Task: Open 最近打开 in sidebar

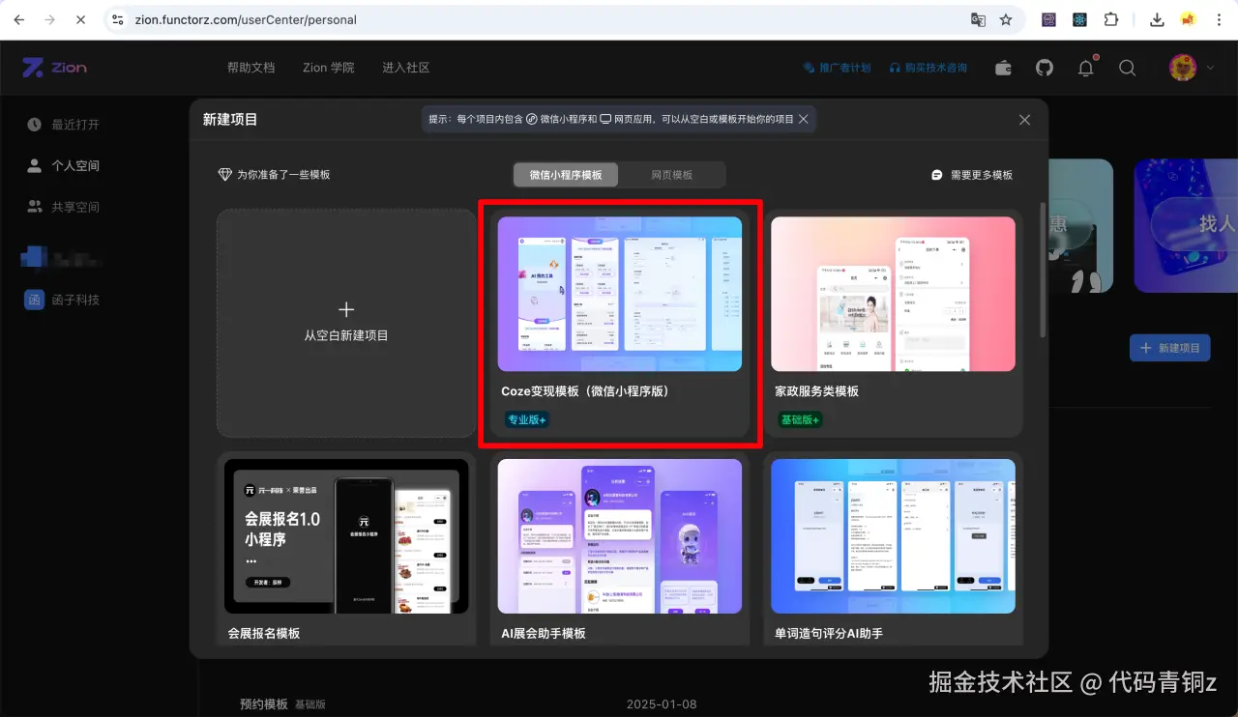Action: pyautogui.click(x=64, y=125)
